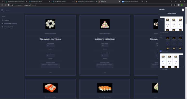
Task: Select the pinned first browser tab
Action: pos(3,2)
